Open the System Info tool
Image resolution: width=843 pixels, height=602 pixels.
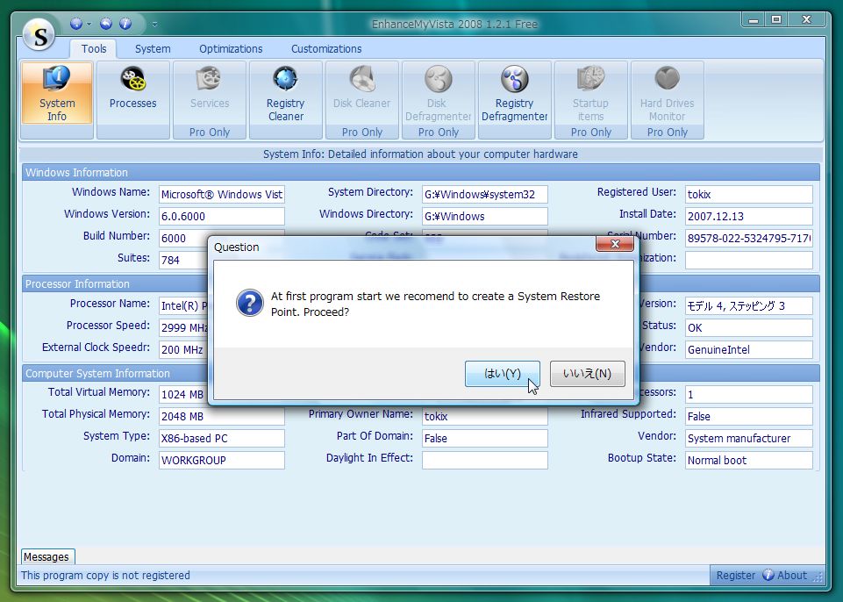coord(57,94)
